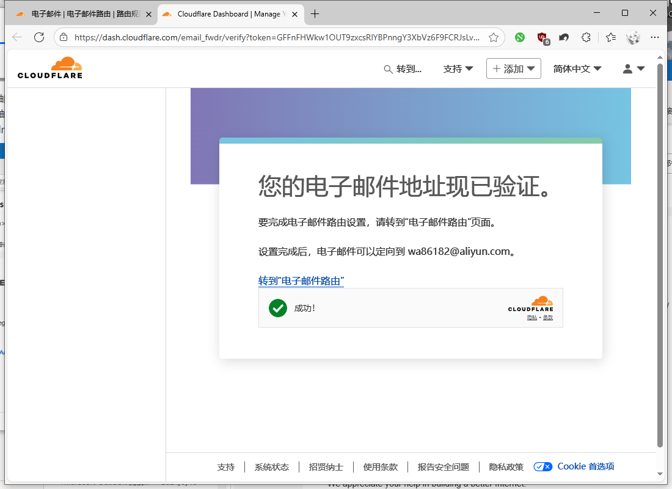
Task: Click the Cloudflare logo in the header
Action: pos(50,68)
